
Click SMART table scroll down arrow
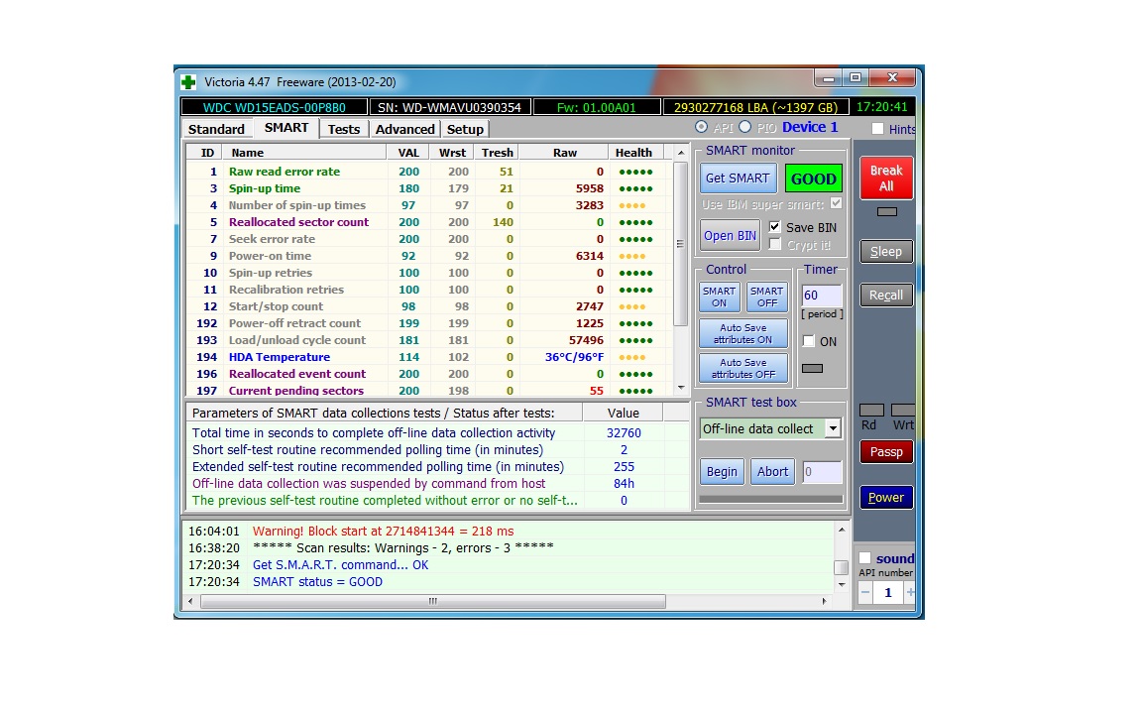point(680,388)
